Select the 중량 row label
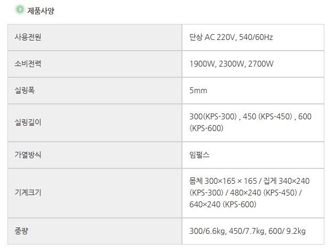334x252 pixels. [22, 231]
